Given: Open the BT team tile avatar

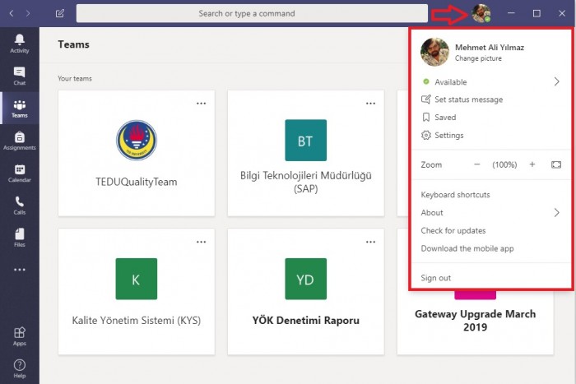Looking at the screenshot, I should coord(305,141).
